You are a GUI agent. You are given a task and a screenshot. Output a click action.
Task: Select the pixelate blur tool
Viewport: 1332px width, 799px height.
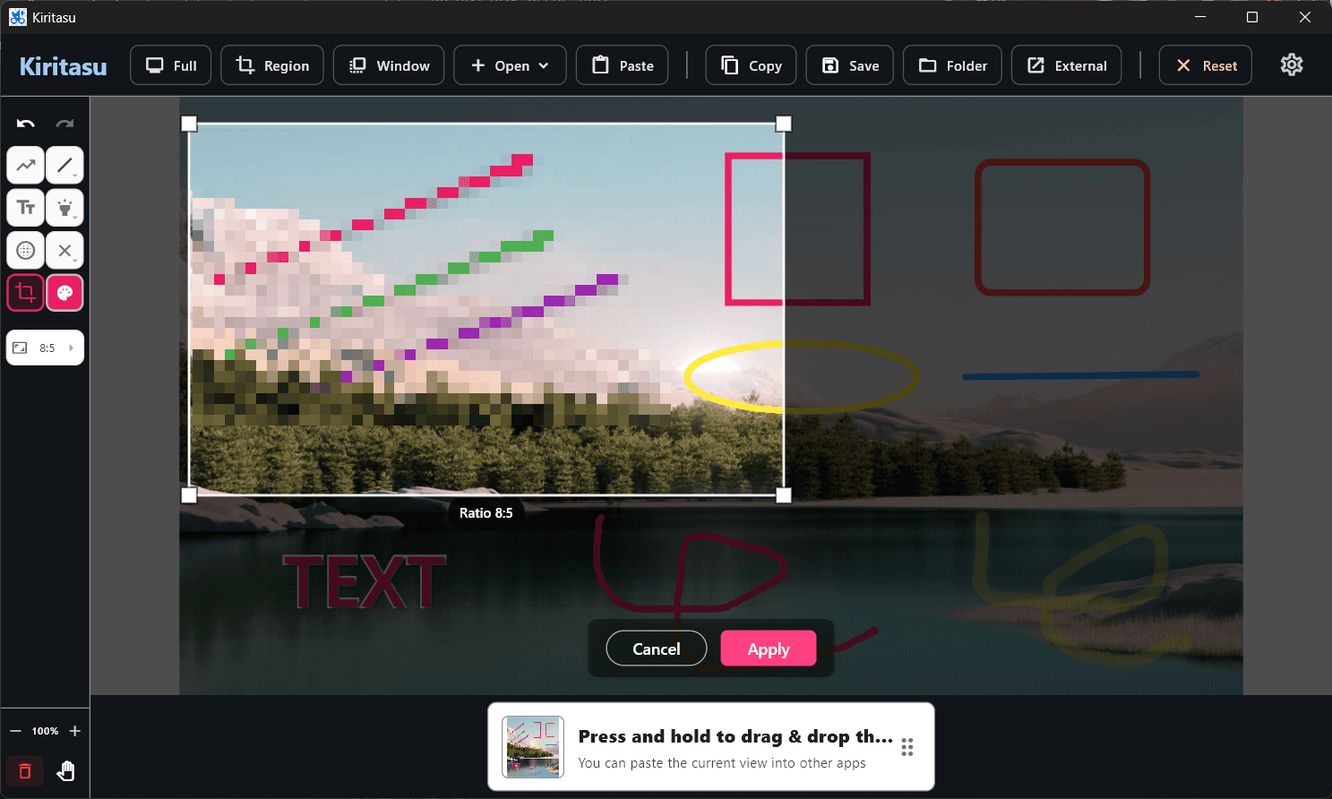pyautogui.click(x=26, y=251)
